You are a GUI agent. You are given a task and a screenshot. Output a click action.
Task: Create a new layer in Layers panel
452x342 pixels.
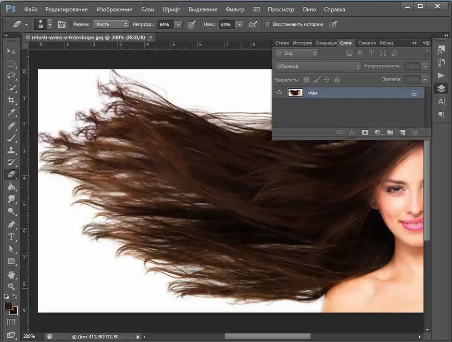tap(402, 133)
